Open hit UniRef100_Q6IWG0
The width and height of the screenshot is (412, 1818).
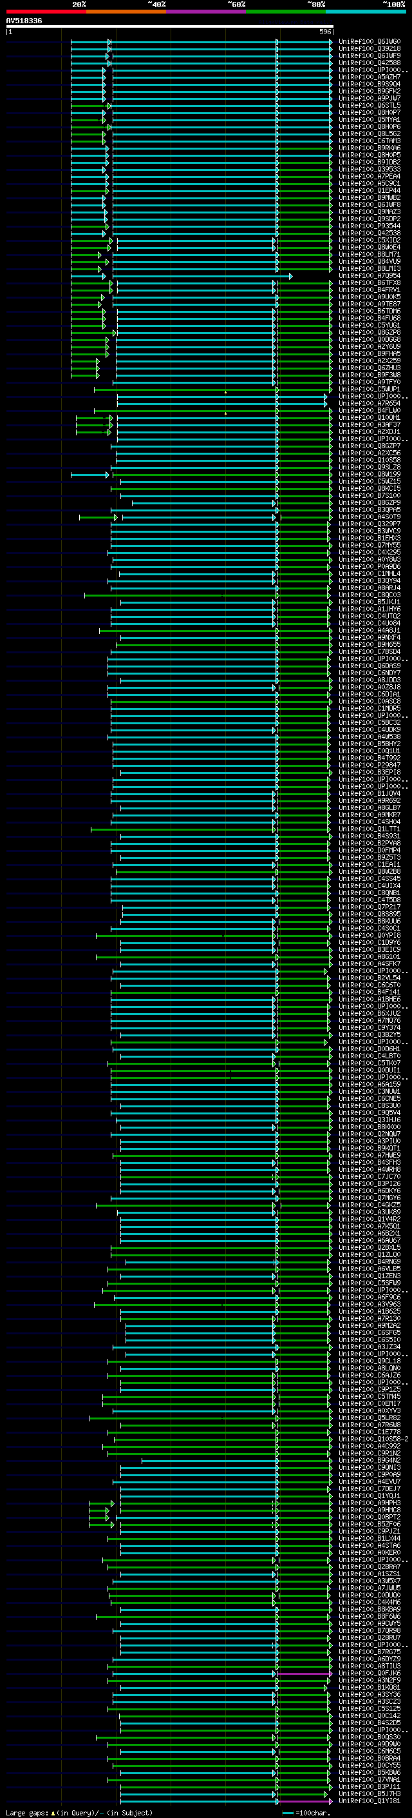point(370,42)
